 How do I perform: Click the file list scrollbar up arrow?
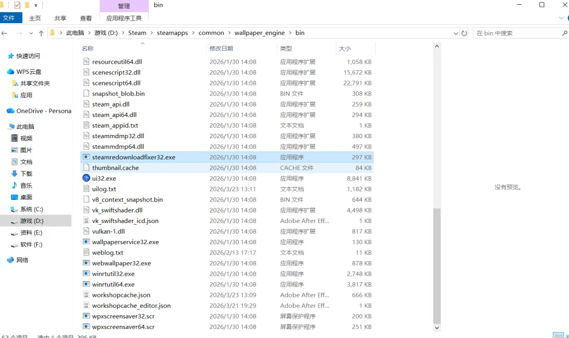coord(437,46)
